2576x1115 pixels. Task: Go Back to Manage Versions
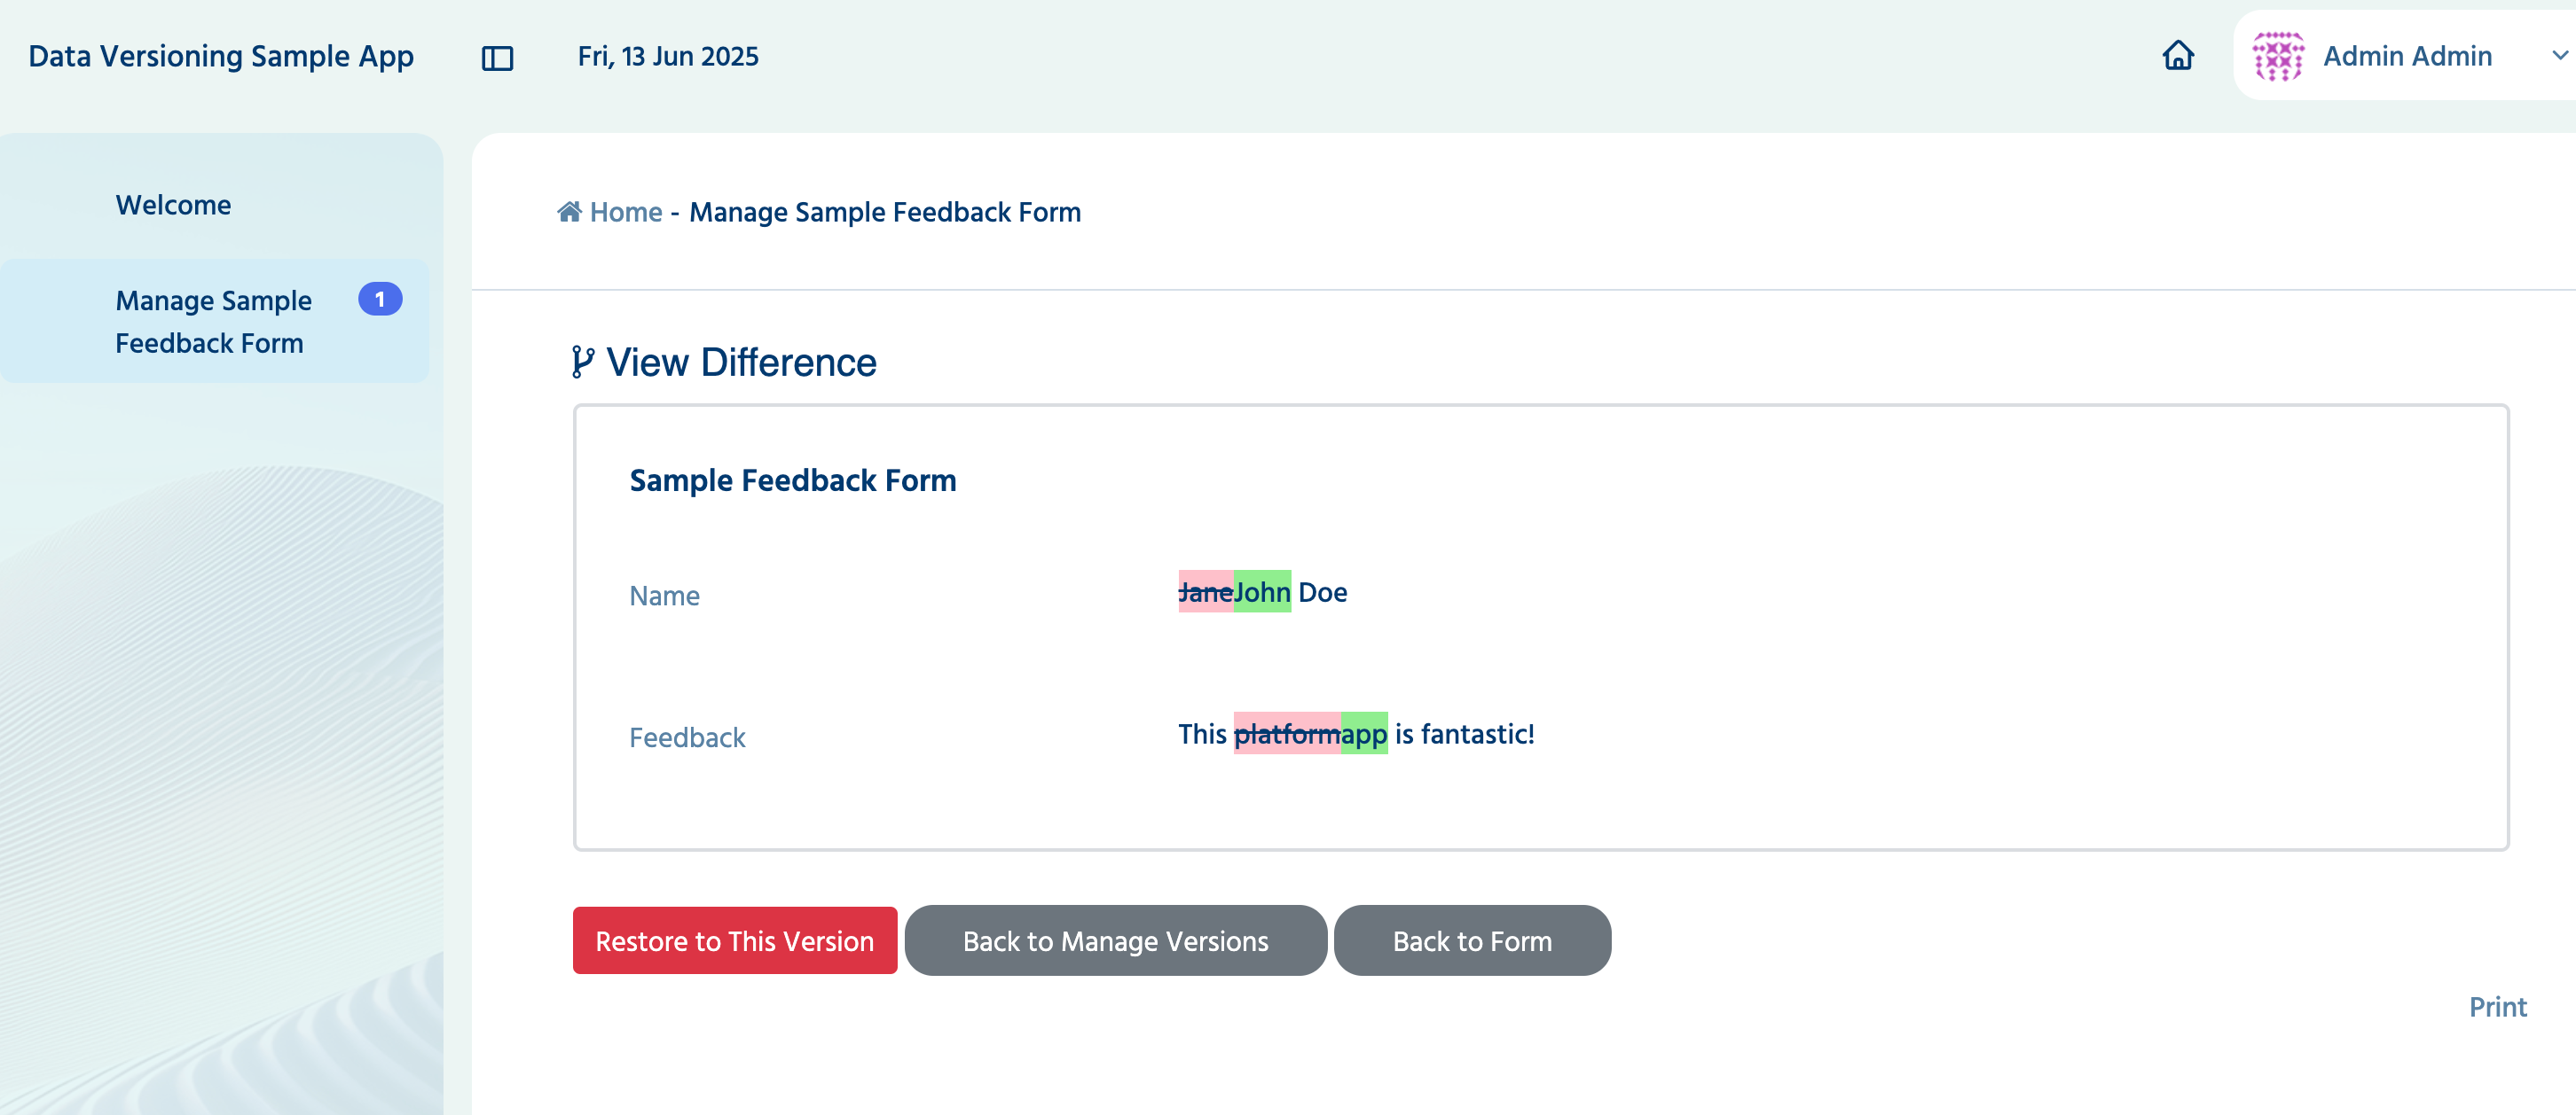tap(1116, 940)
